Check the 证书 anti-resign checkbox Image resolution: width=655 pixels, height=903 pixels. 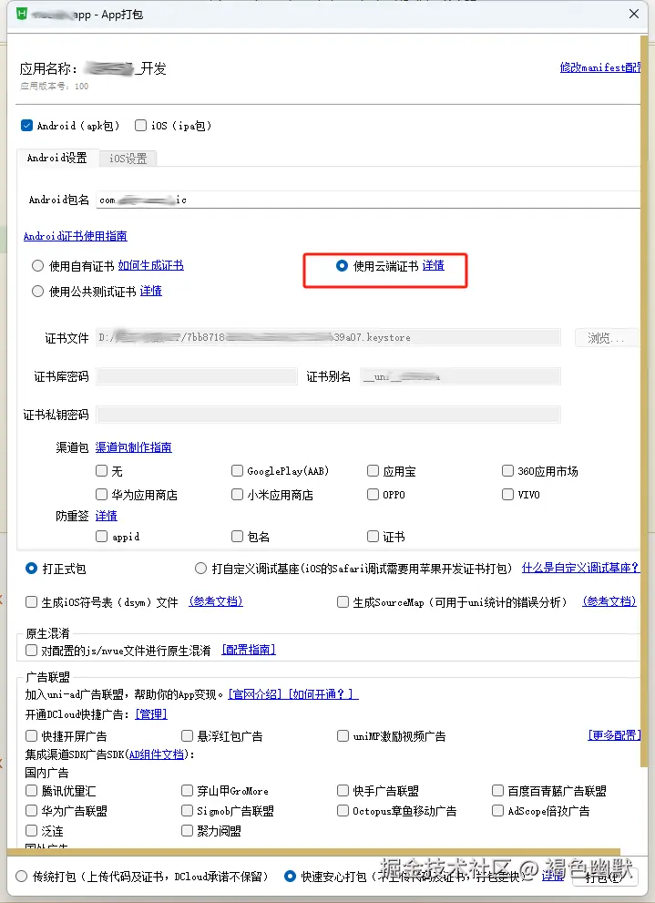373,537
